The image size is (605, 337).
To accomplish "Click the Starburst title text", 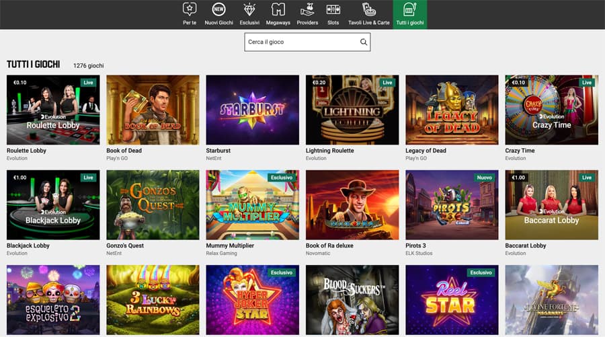I will coord(218,151).
